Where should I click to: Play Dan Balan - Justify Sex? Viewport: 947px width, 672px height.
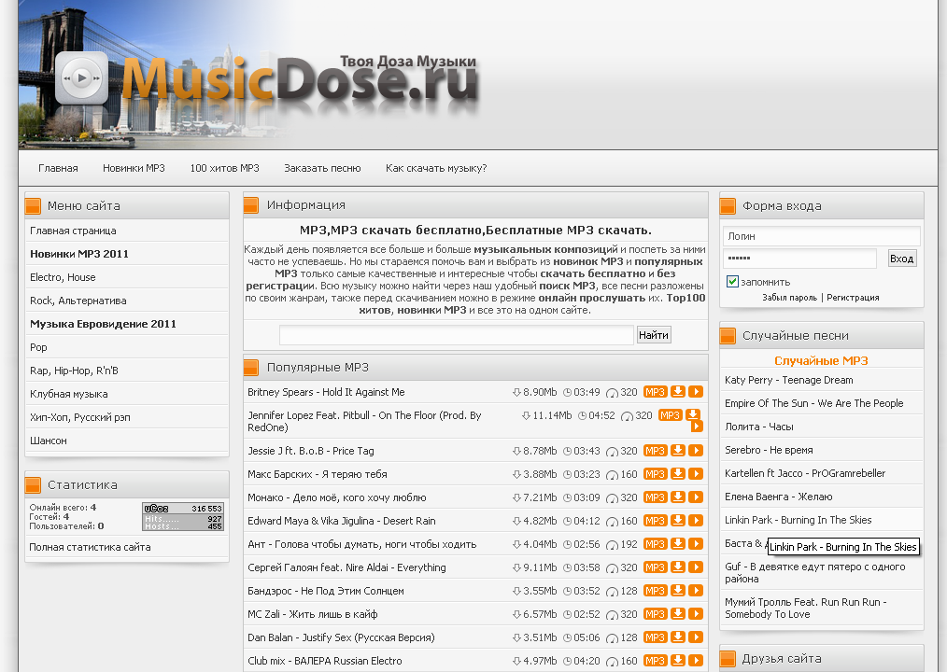pos(696,637)
